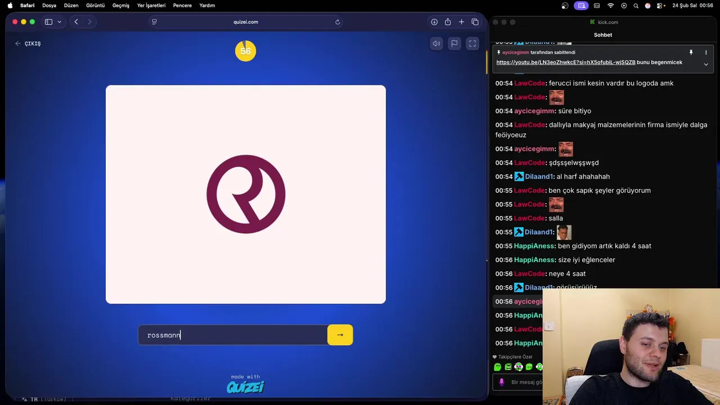The image size is (720, 405).
Task: Show Safari tab overview
Action: 475,22
